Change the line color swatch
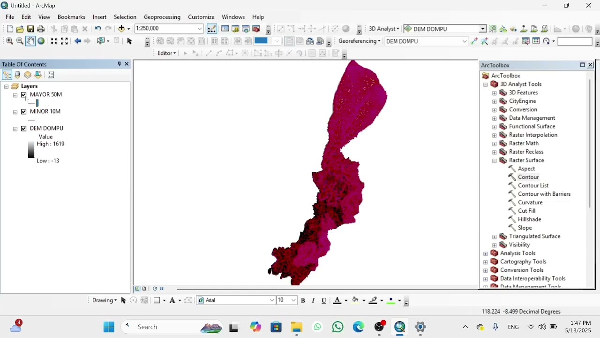Viewport: 600px width, 338px height. pyautogui.click(x=373, y=300)
